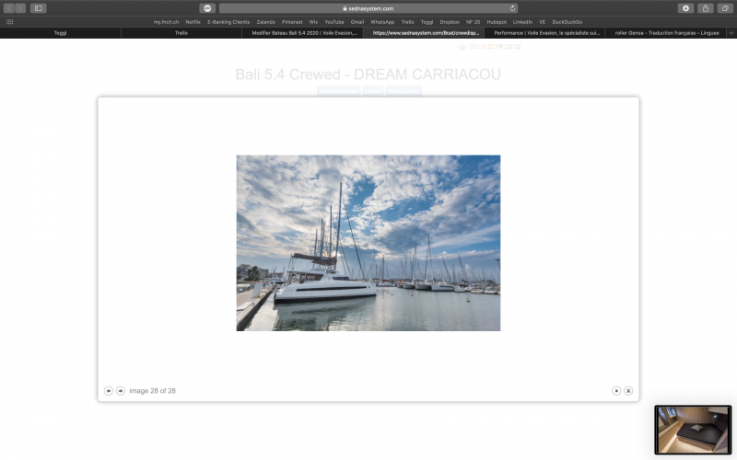Open WhatsApp bookmark
The image size is (737, 460).
382,21
